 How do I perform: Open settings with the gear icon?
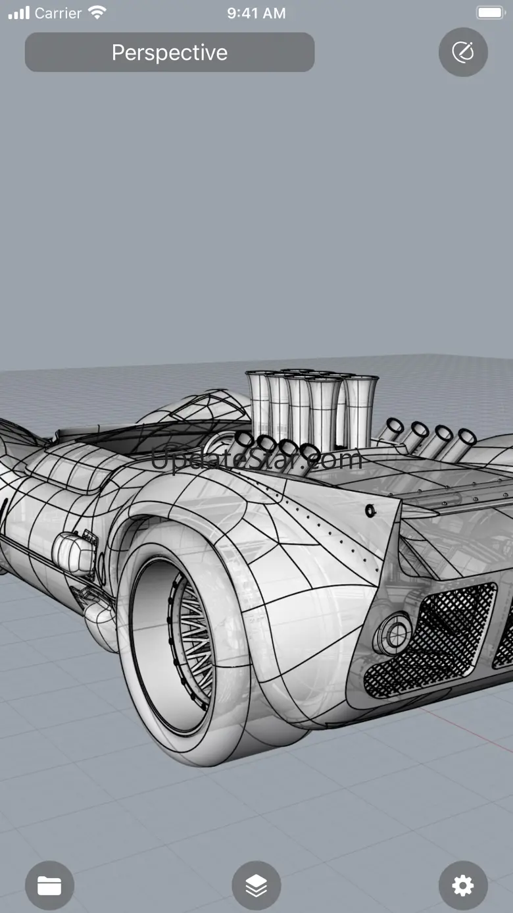pos(463,885)
